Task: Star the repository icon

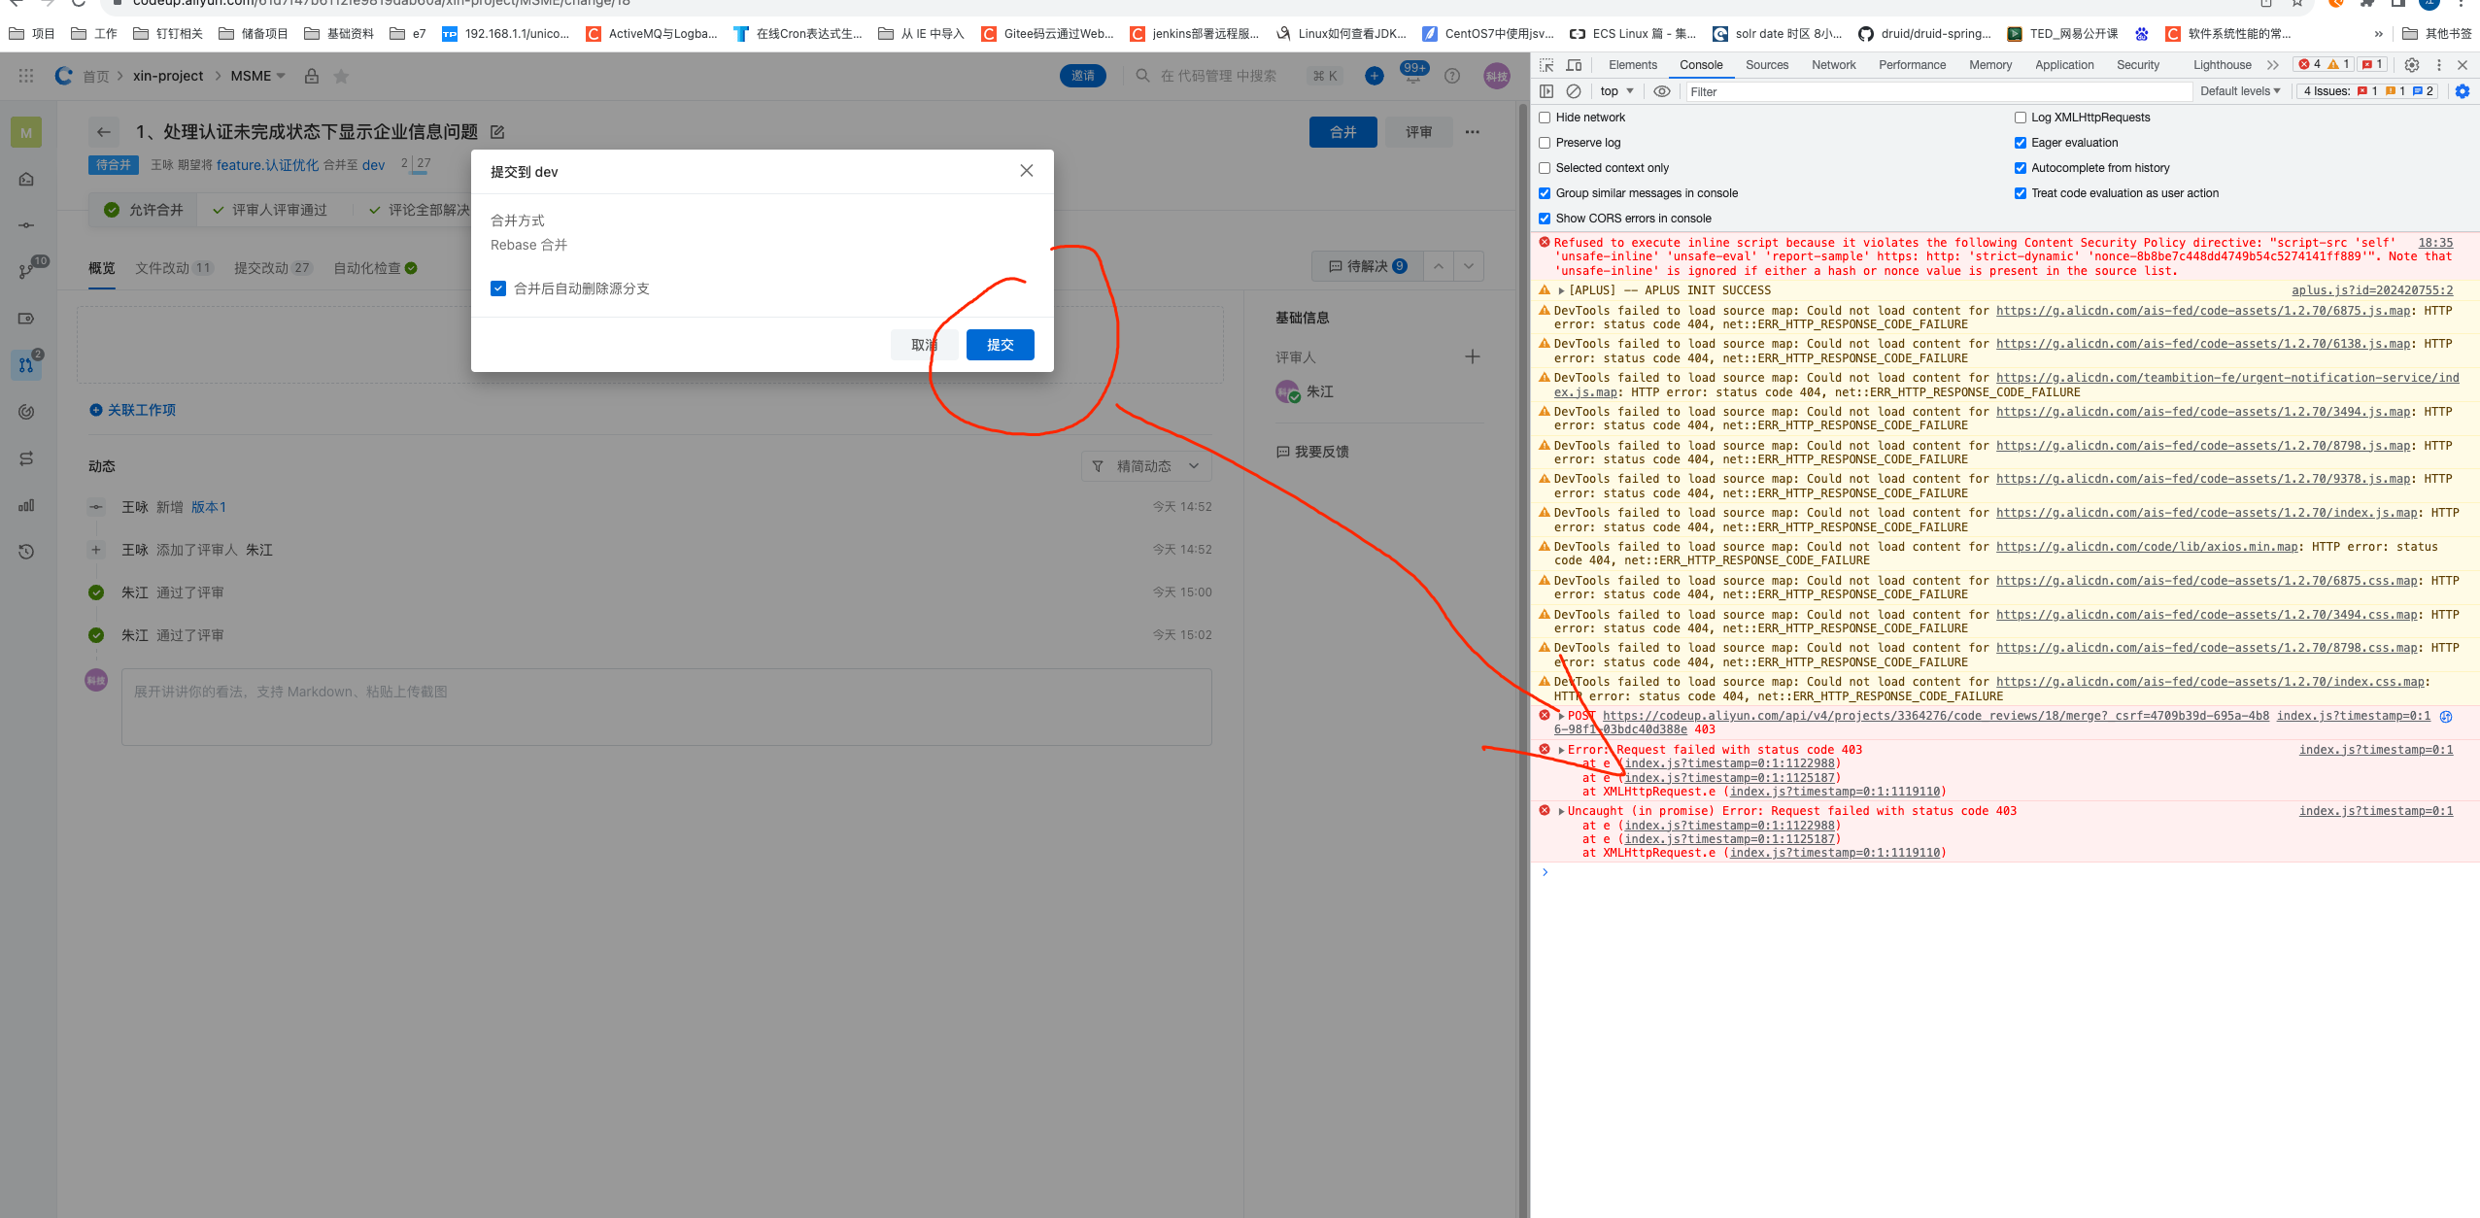Action: coord(341,76)
